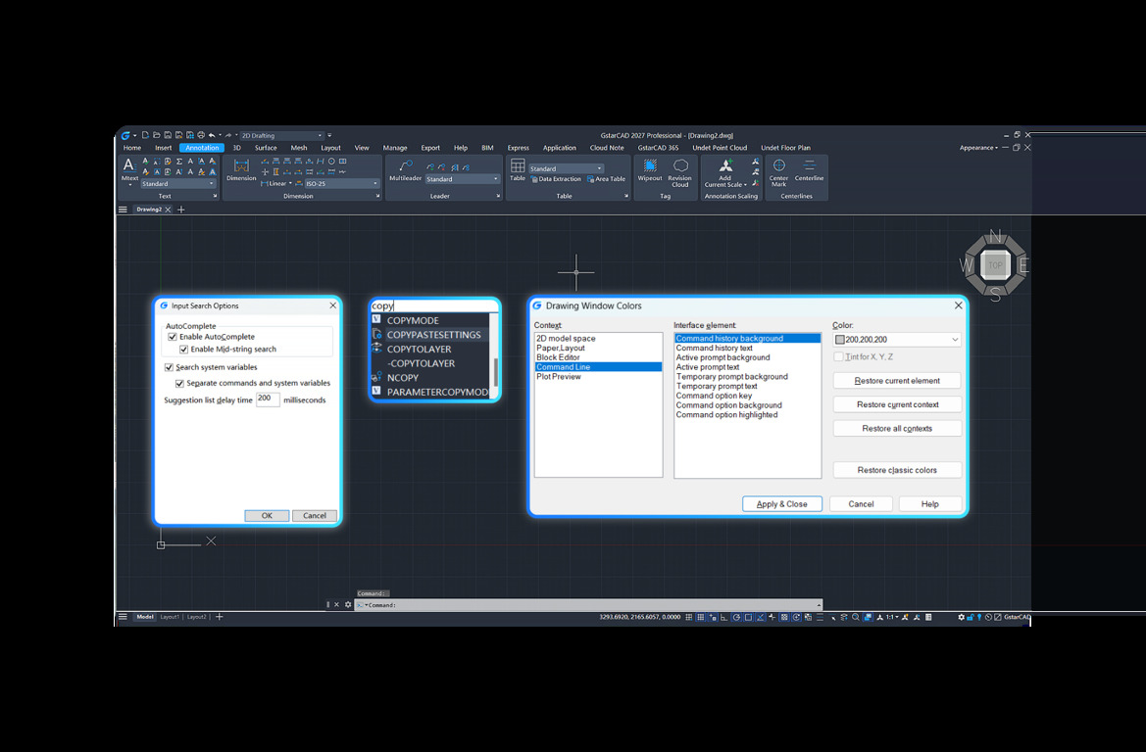Toggle Search system variables checkbox
Viewport: 1146px width, 752px height.
tap(169, 367)
